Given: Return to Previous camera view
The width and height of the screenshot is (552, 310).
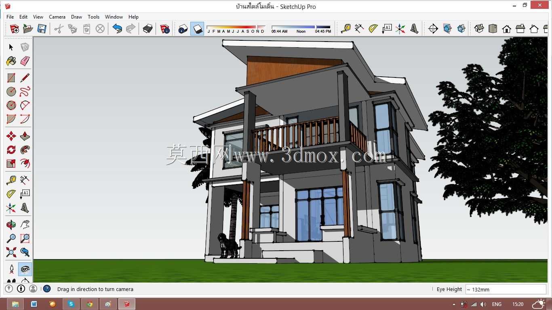Looking at the screenshot, I should point(25,252).
